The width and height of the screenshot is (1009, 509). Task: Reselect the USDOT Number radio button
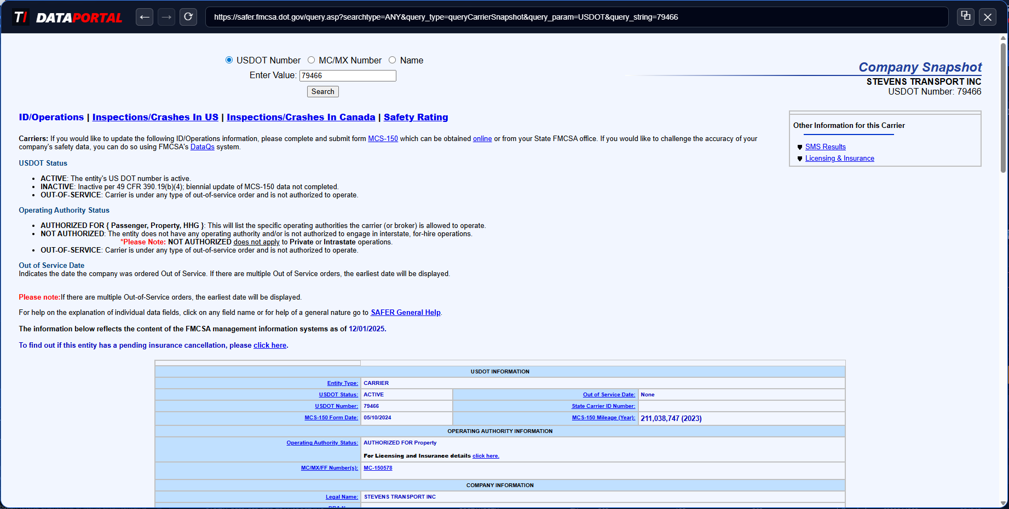pyautogui.click(x=229, y=60)
